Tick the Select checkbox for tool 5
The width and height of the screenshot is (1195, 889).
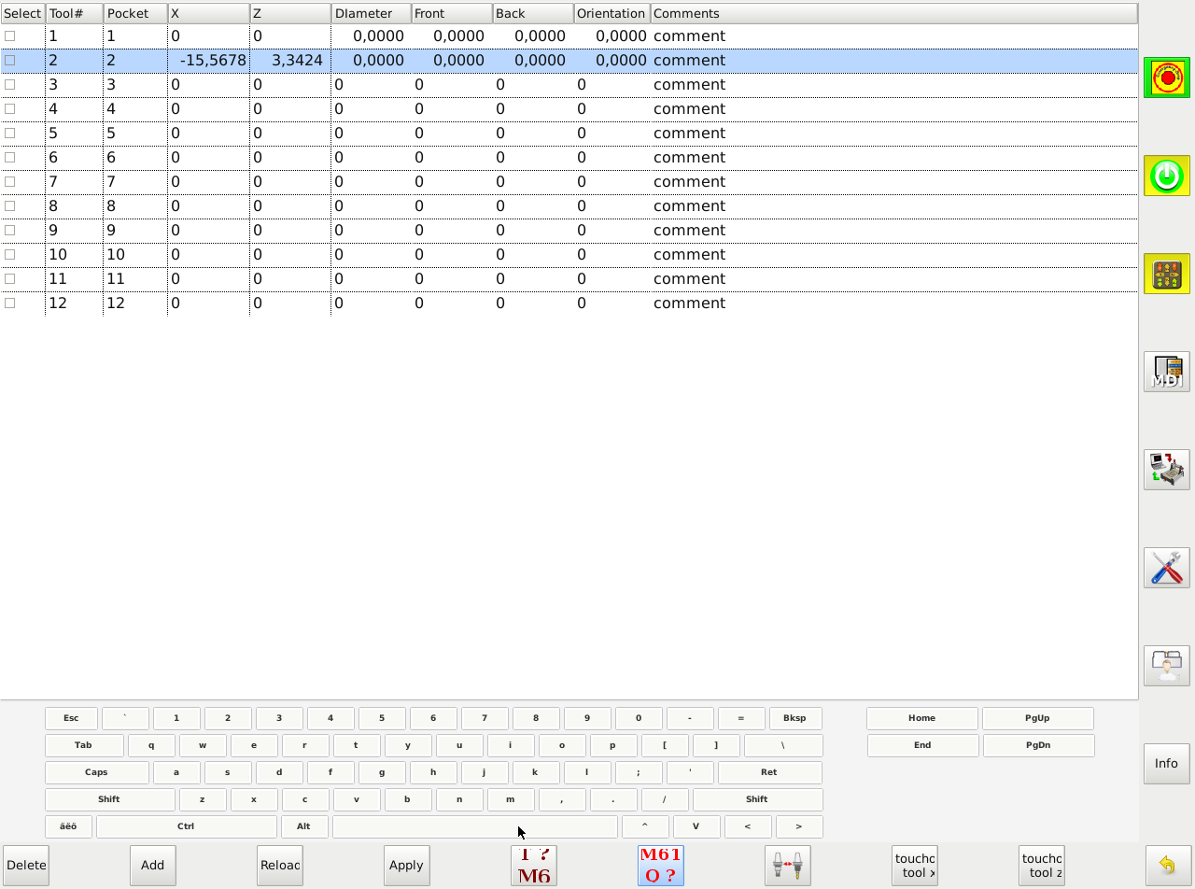pos(10,133)
